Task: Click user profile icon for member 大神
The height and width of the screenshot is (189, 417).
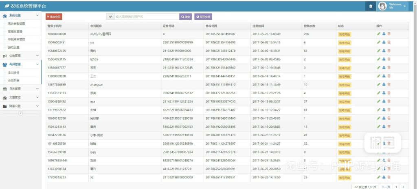Action: (384, 110)
